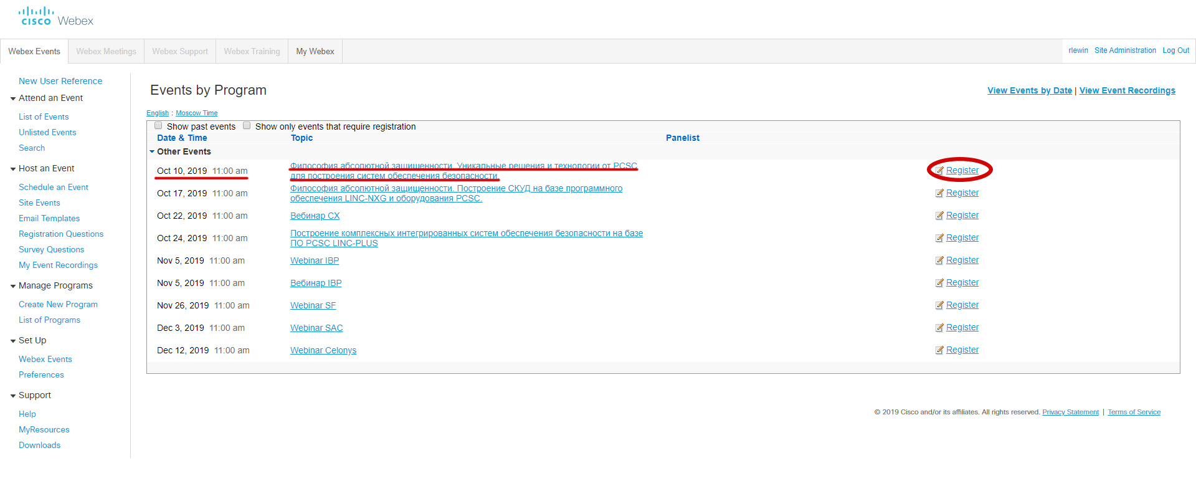Open Webinar SF event topic
The height and width of the screenshot is (496, 1196).
[x=313, y=305]
